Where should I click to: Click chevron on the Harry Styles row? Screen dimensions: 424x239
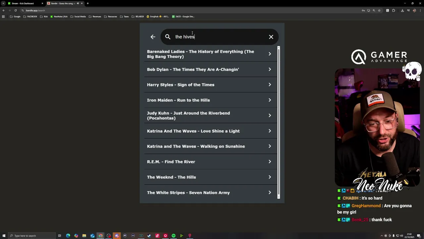click(270, 85)
